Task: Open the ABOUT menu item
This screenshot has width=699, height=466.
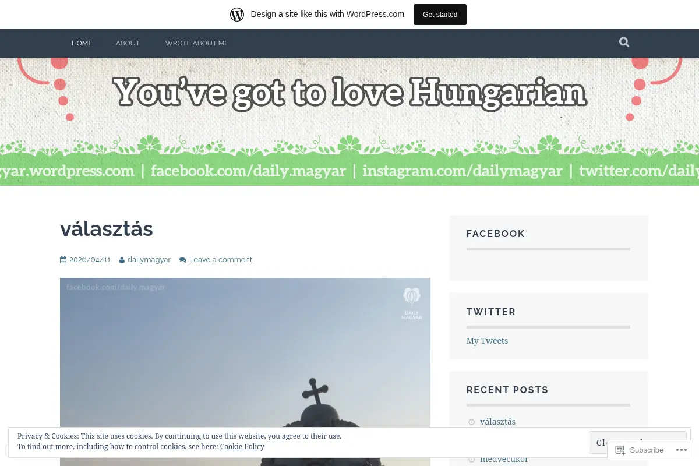Action: pos(128,43)
